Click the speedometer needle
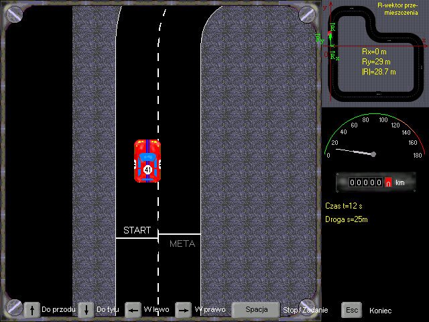The width and height of the screenshot is (429, 322). (x=354, y=152)
